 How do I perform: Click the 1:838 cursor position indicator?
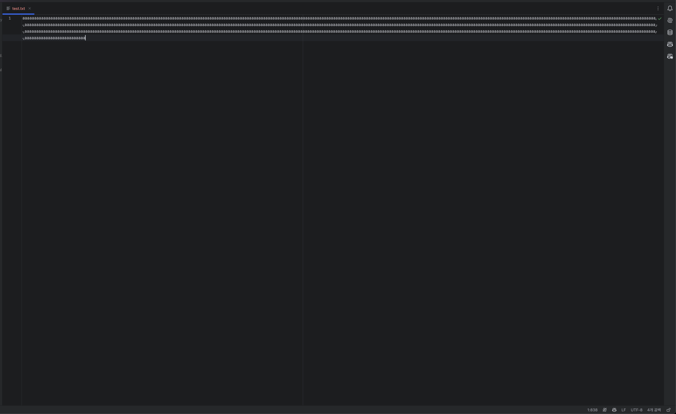click(592, 410)
